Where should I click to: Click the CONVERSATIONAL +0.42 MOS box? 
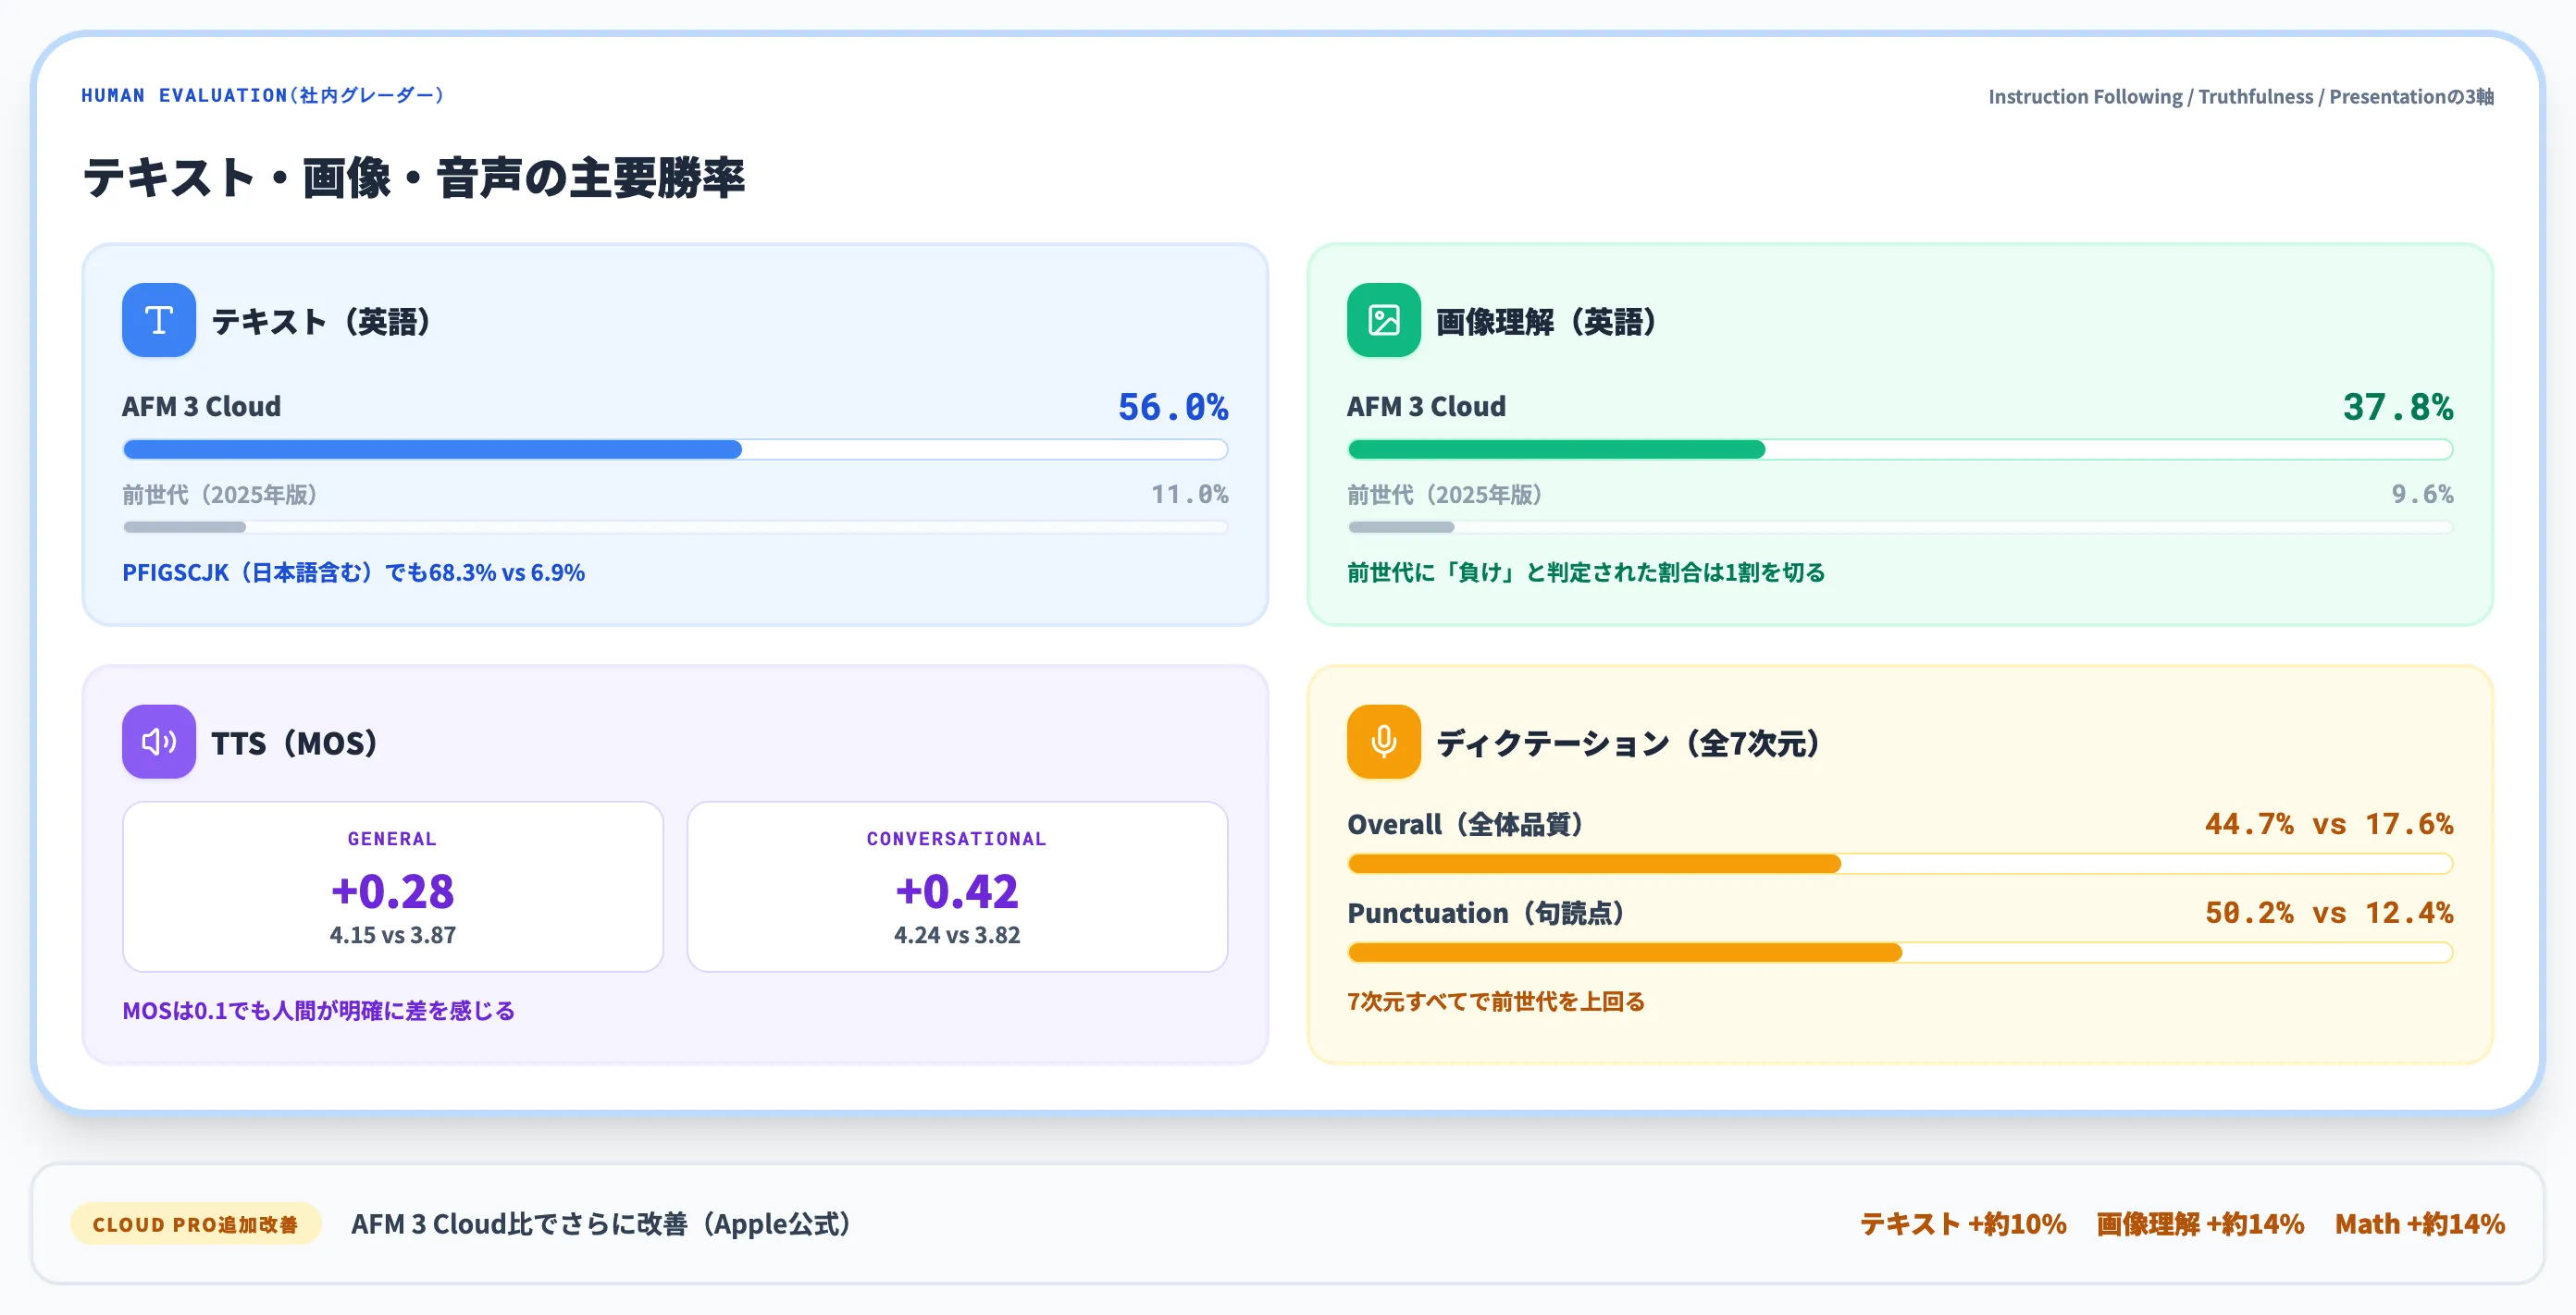click(957, 886)
